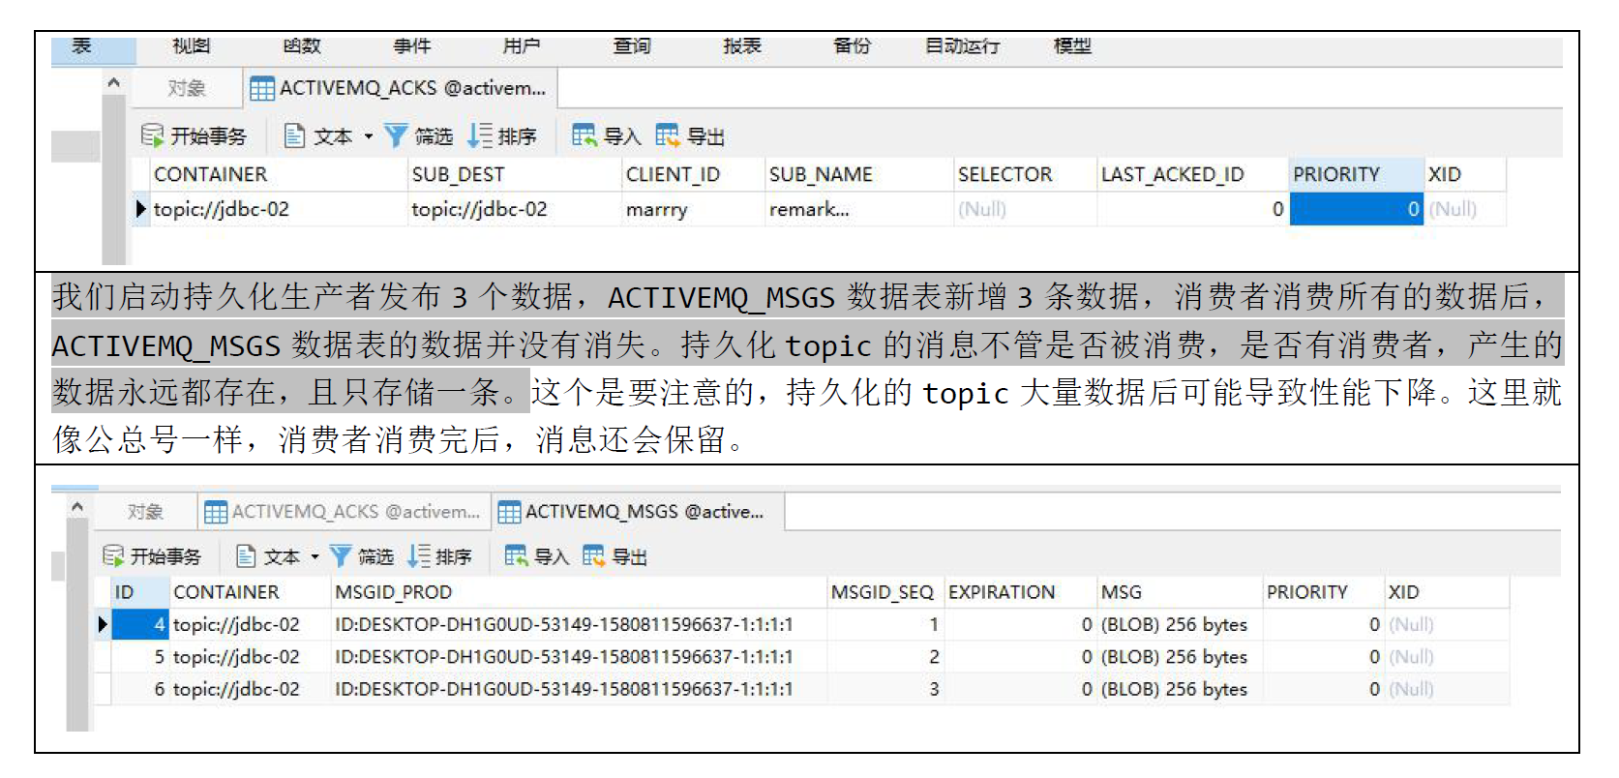Screen dimensions: 1619x778
Task: Open the 事件 menu item
Action: coord(412,46)
